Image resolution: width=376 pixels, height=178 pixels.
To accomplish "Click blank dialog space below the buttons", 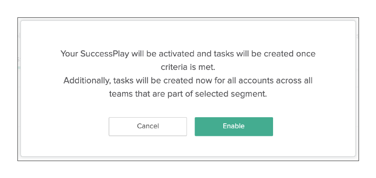I will [188, 146].
